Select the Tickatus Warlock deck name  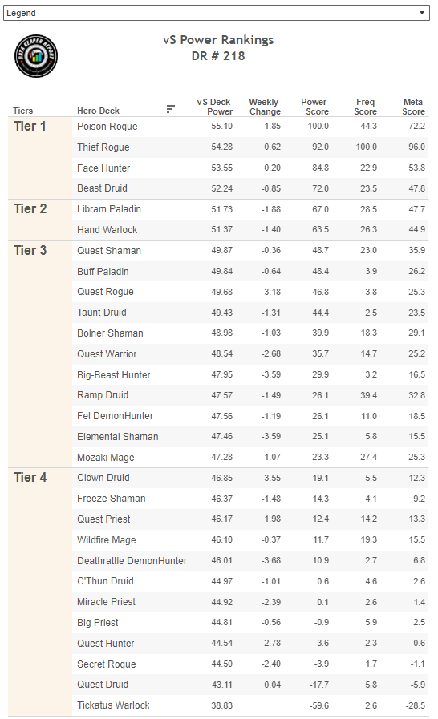pyautogui.click(x=113, y=705)
